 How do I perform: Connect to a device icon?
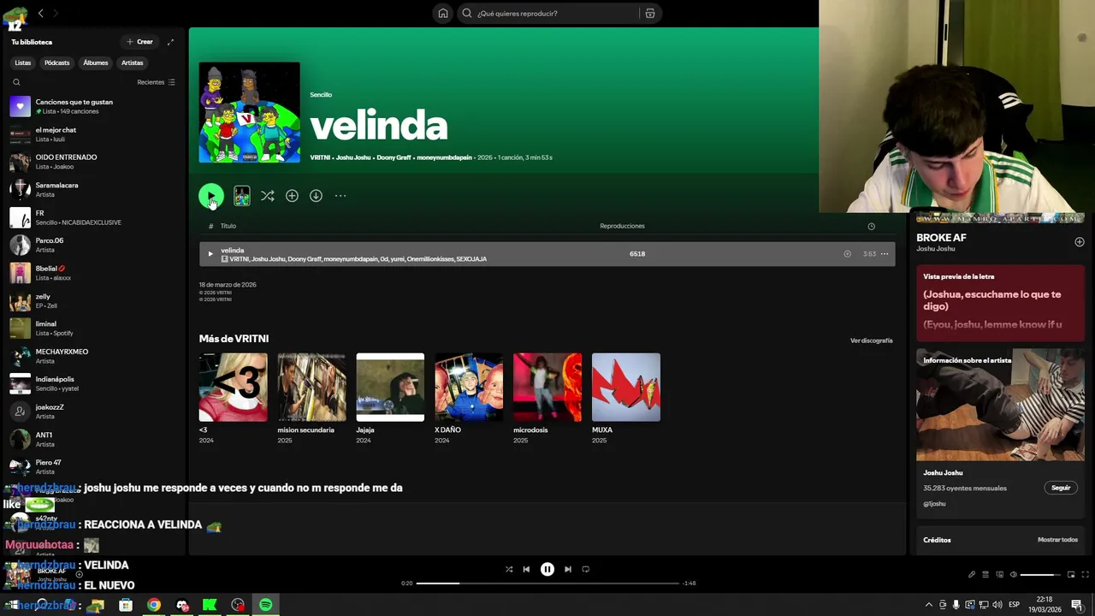point(999,574)
